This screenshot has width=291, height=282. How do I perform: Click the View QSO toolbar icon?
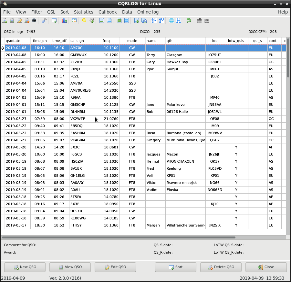point(12,20)
